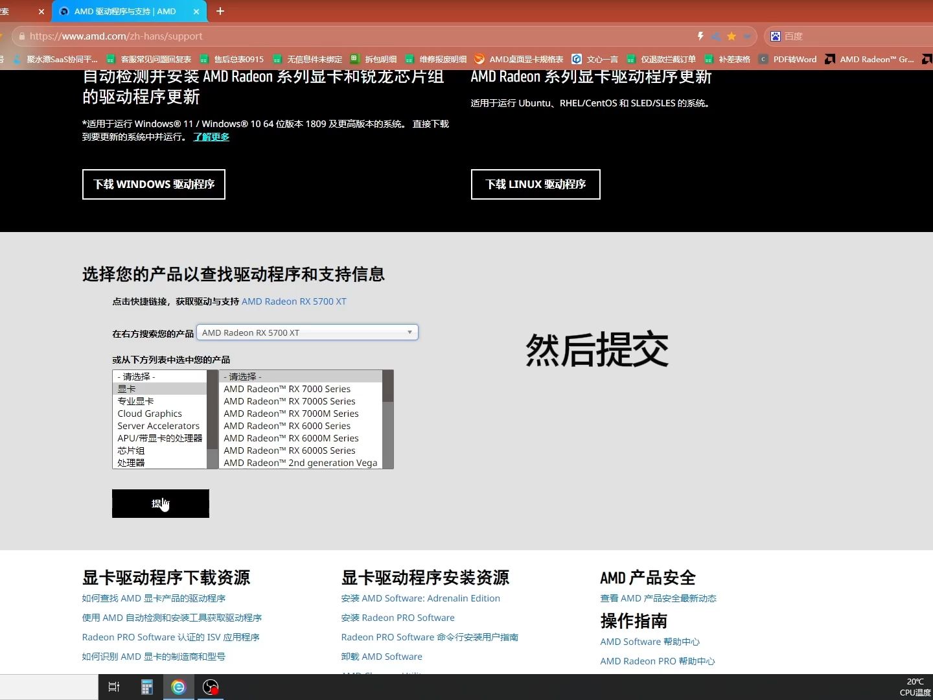The width and height of the screenshot is (933, 700).
Task: Select AMD Radeon RX 6000S Series
Action: click(x=301, y=450)
